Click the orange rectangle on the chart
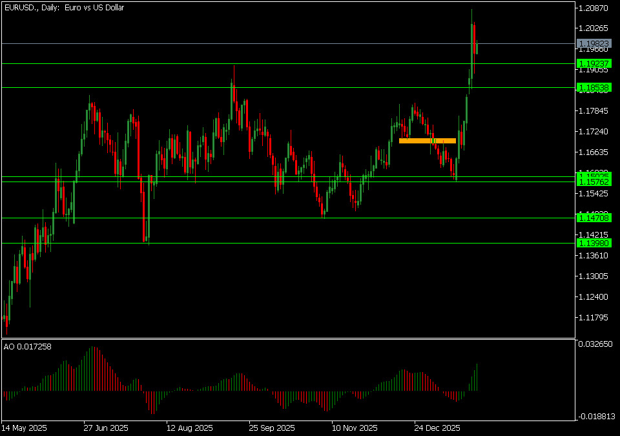The image size is (620, 436). point(428,140)
